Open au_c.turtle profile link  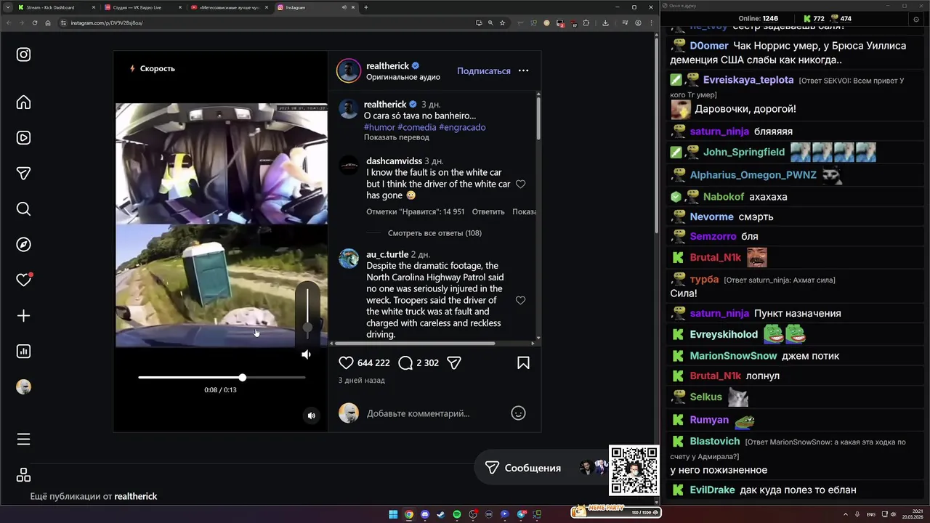387,255
